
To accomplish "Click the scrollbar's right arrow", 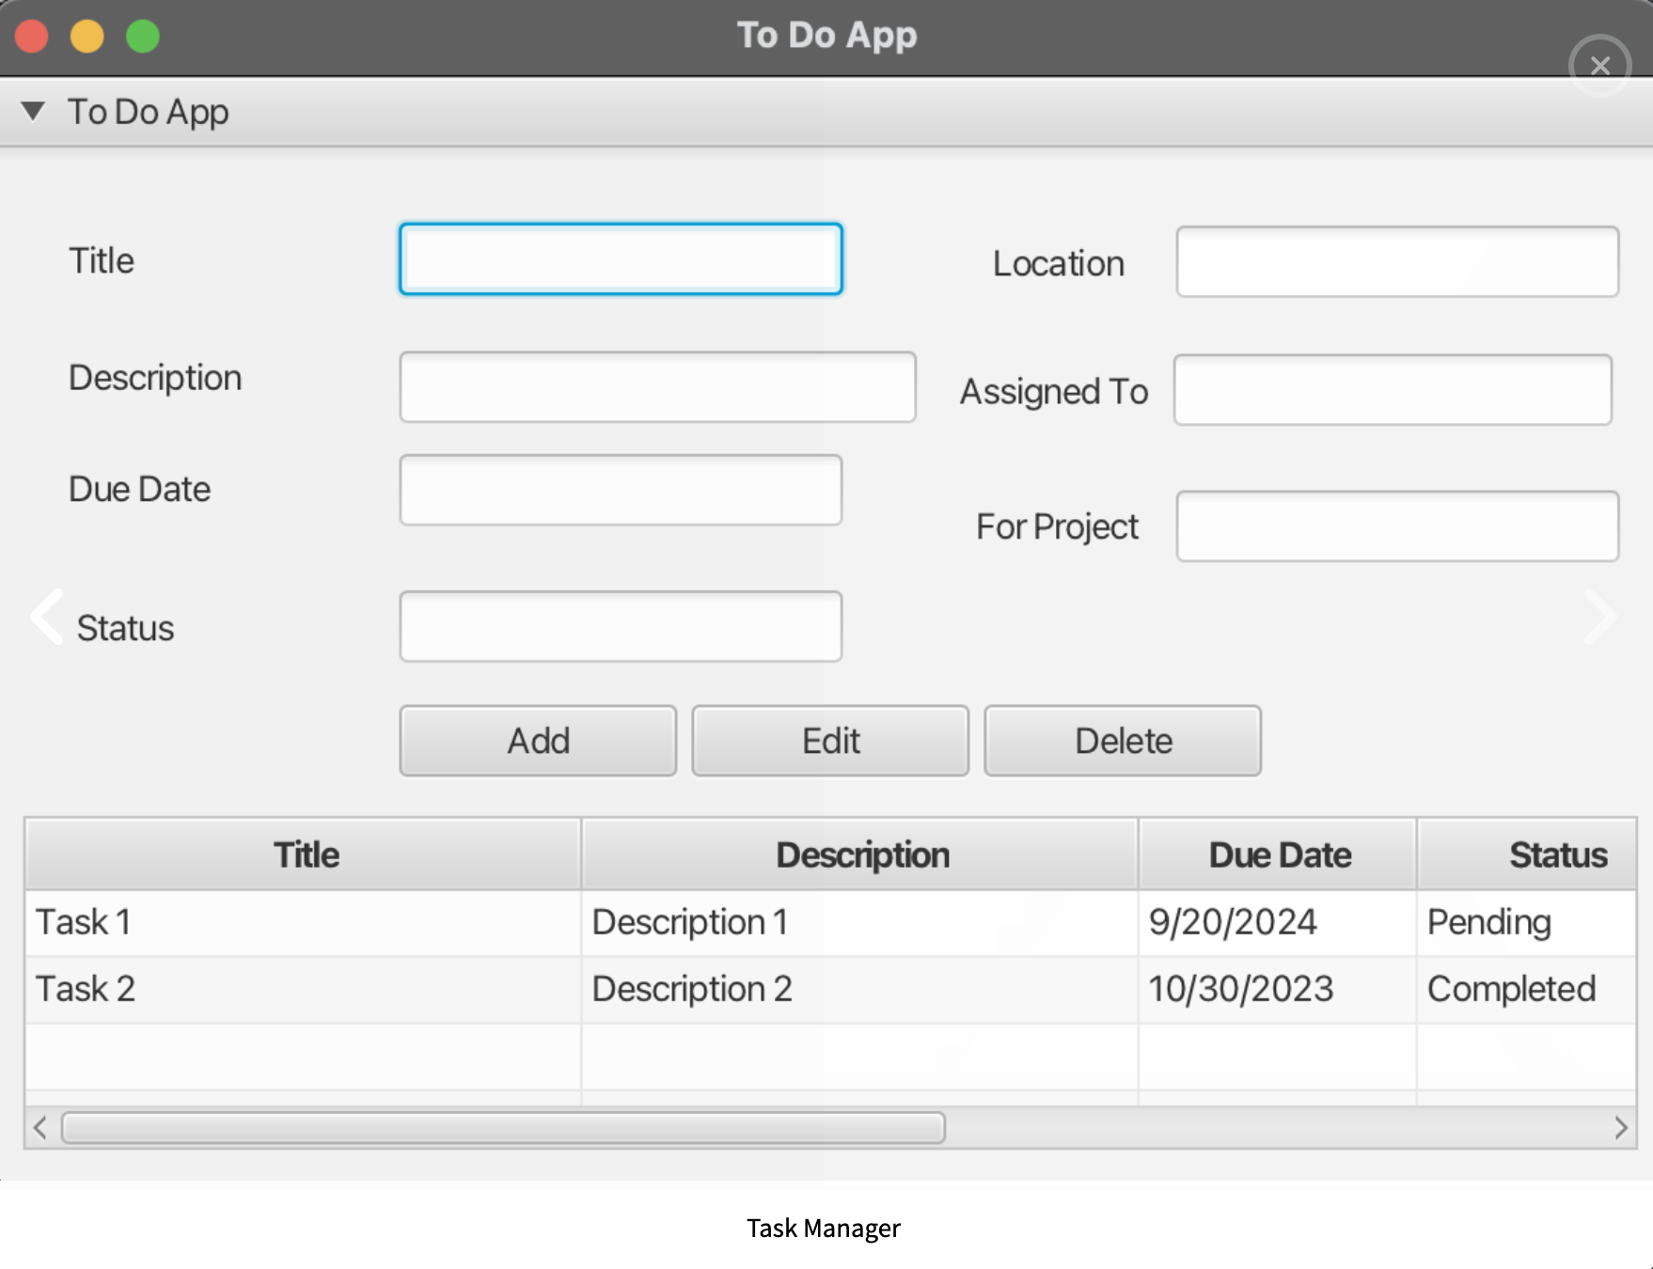I will click(1621, 1128).
